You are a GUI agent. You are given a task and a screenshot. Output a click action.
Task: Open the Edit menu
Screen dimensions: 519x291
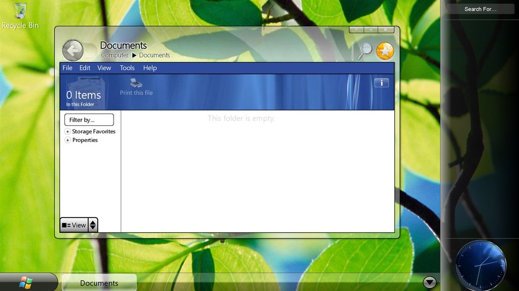85,68
